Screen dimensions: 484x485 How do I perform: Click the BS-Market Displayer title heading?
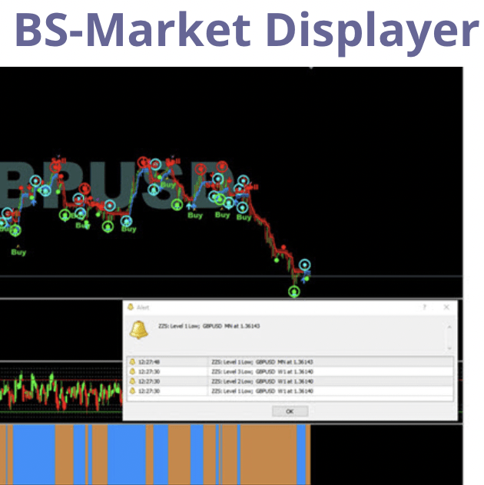coord(246,31)
